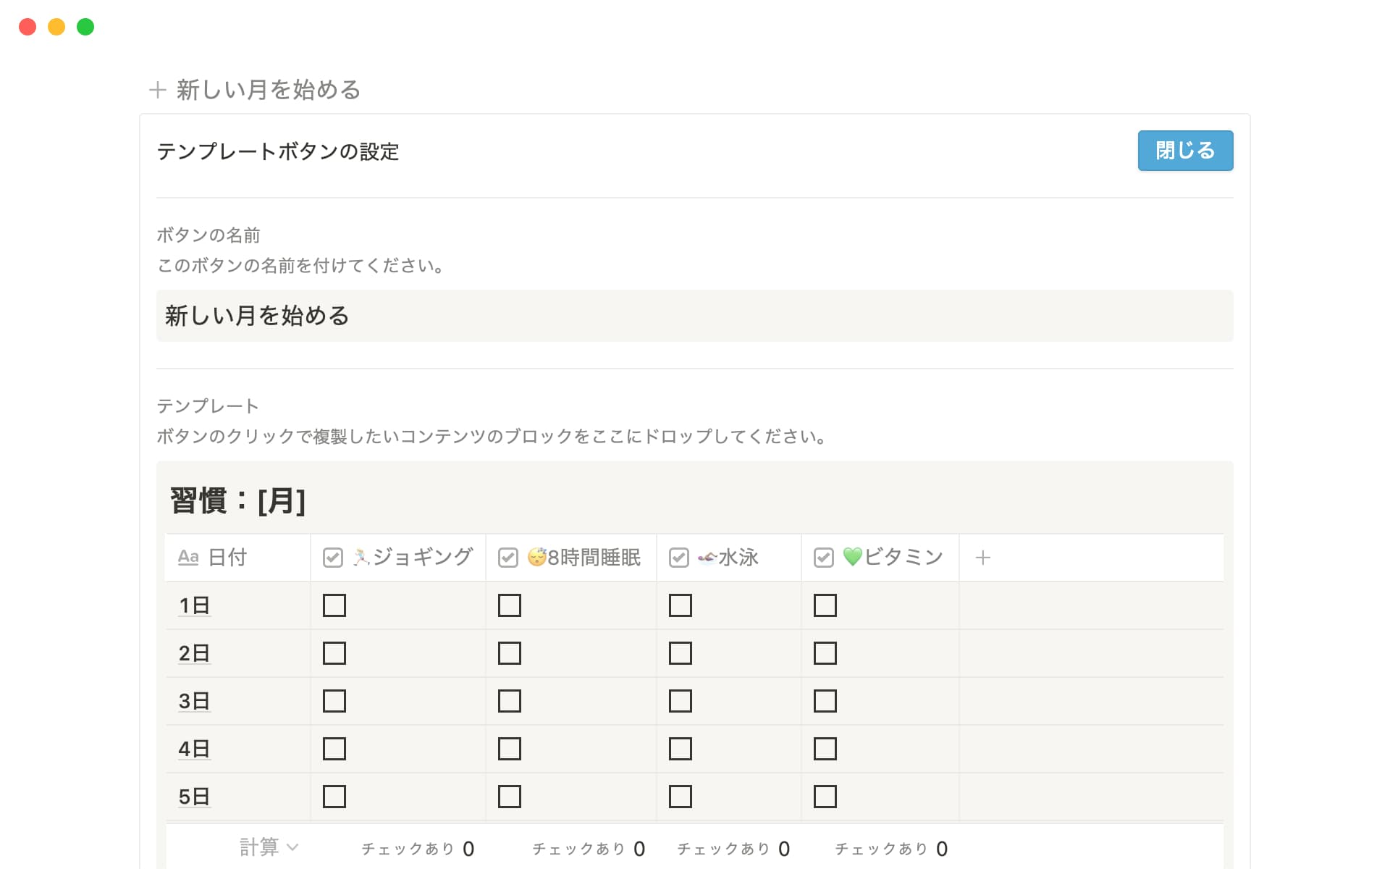This screenshot has height=869, width=1390.
Task: Click the add column plus icon
Action: (982, 558)
